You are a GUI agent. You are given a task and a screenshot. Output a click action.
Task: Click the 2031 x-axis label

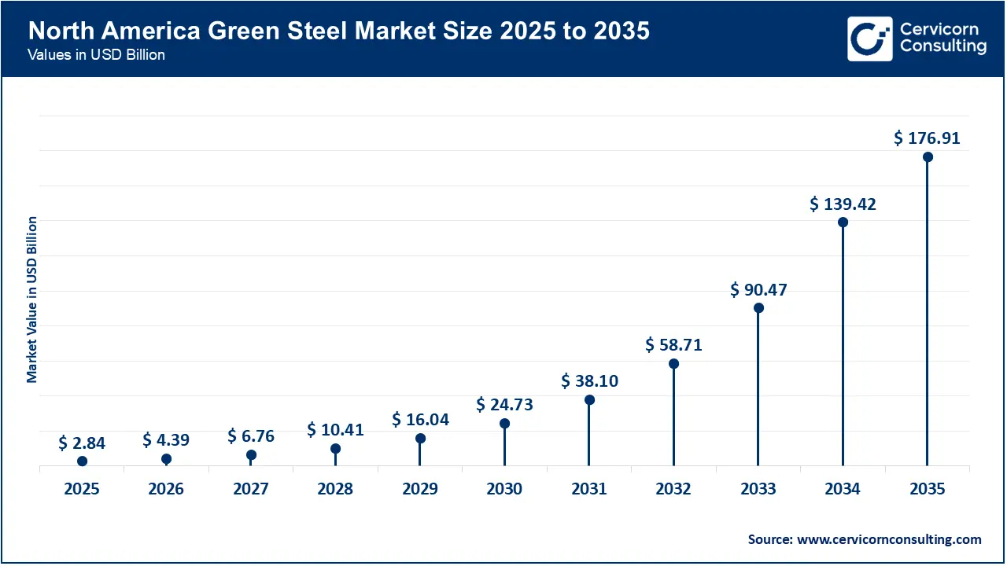589,489
